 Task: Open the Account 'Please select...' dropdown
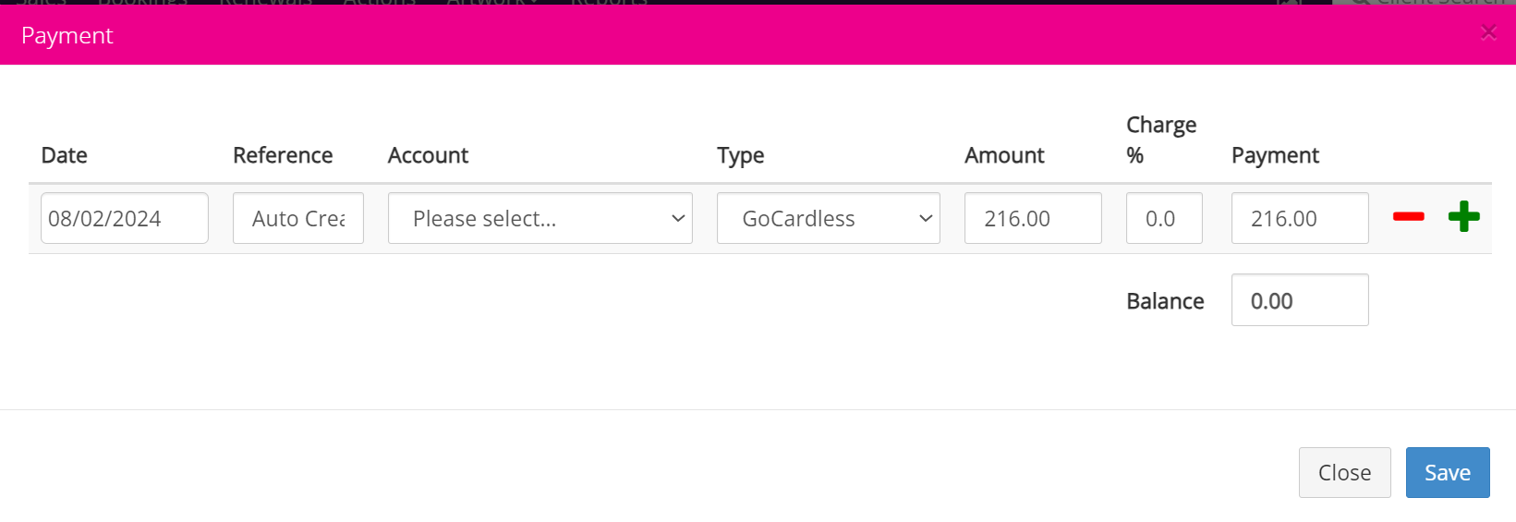coord(540,218)
